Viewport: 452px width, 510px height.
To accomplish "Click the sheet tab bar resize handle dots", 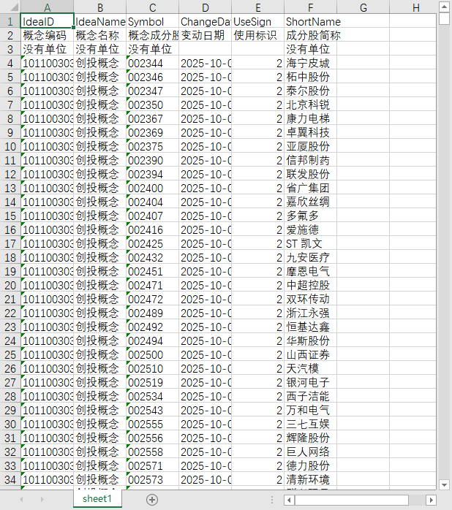I will point(272,500).
